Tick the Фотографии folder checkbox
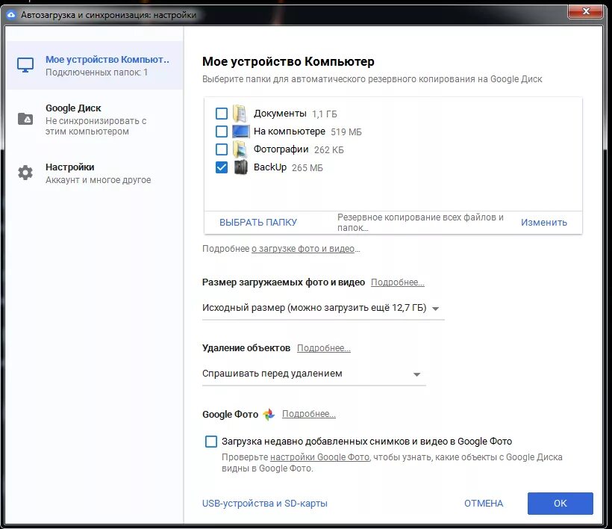The image size is (612, 529). tap(222, 149)
